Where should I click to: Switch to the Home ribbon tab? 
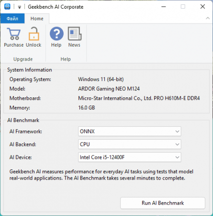[x=37, y=19]
